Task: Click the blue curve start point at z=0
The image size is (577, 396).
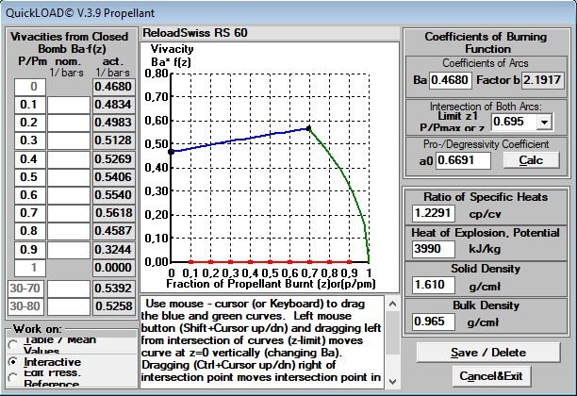Action: pos(171,151)
